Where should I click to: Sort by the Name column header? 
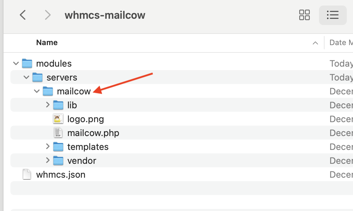(x=47, y=43)
